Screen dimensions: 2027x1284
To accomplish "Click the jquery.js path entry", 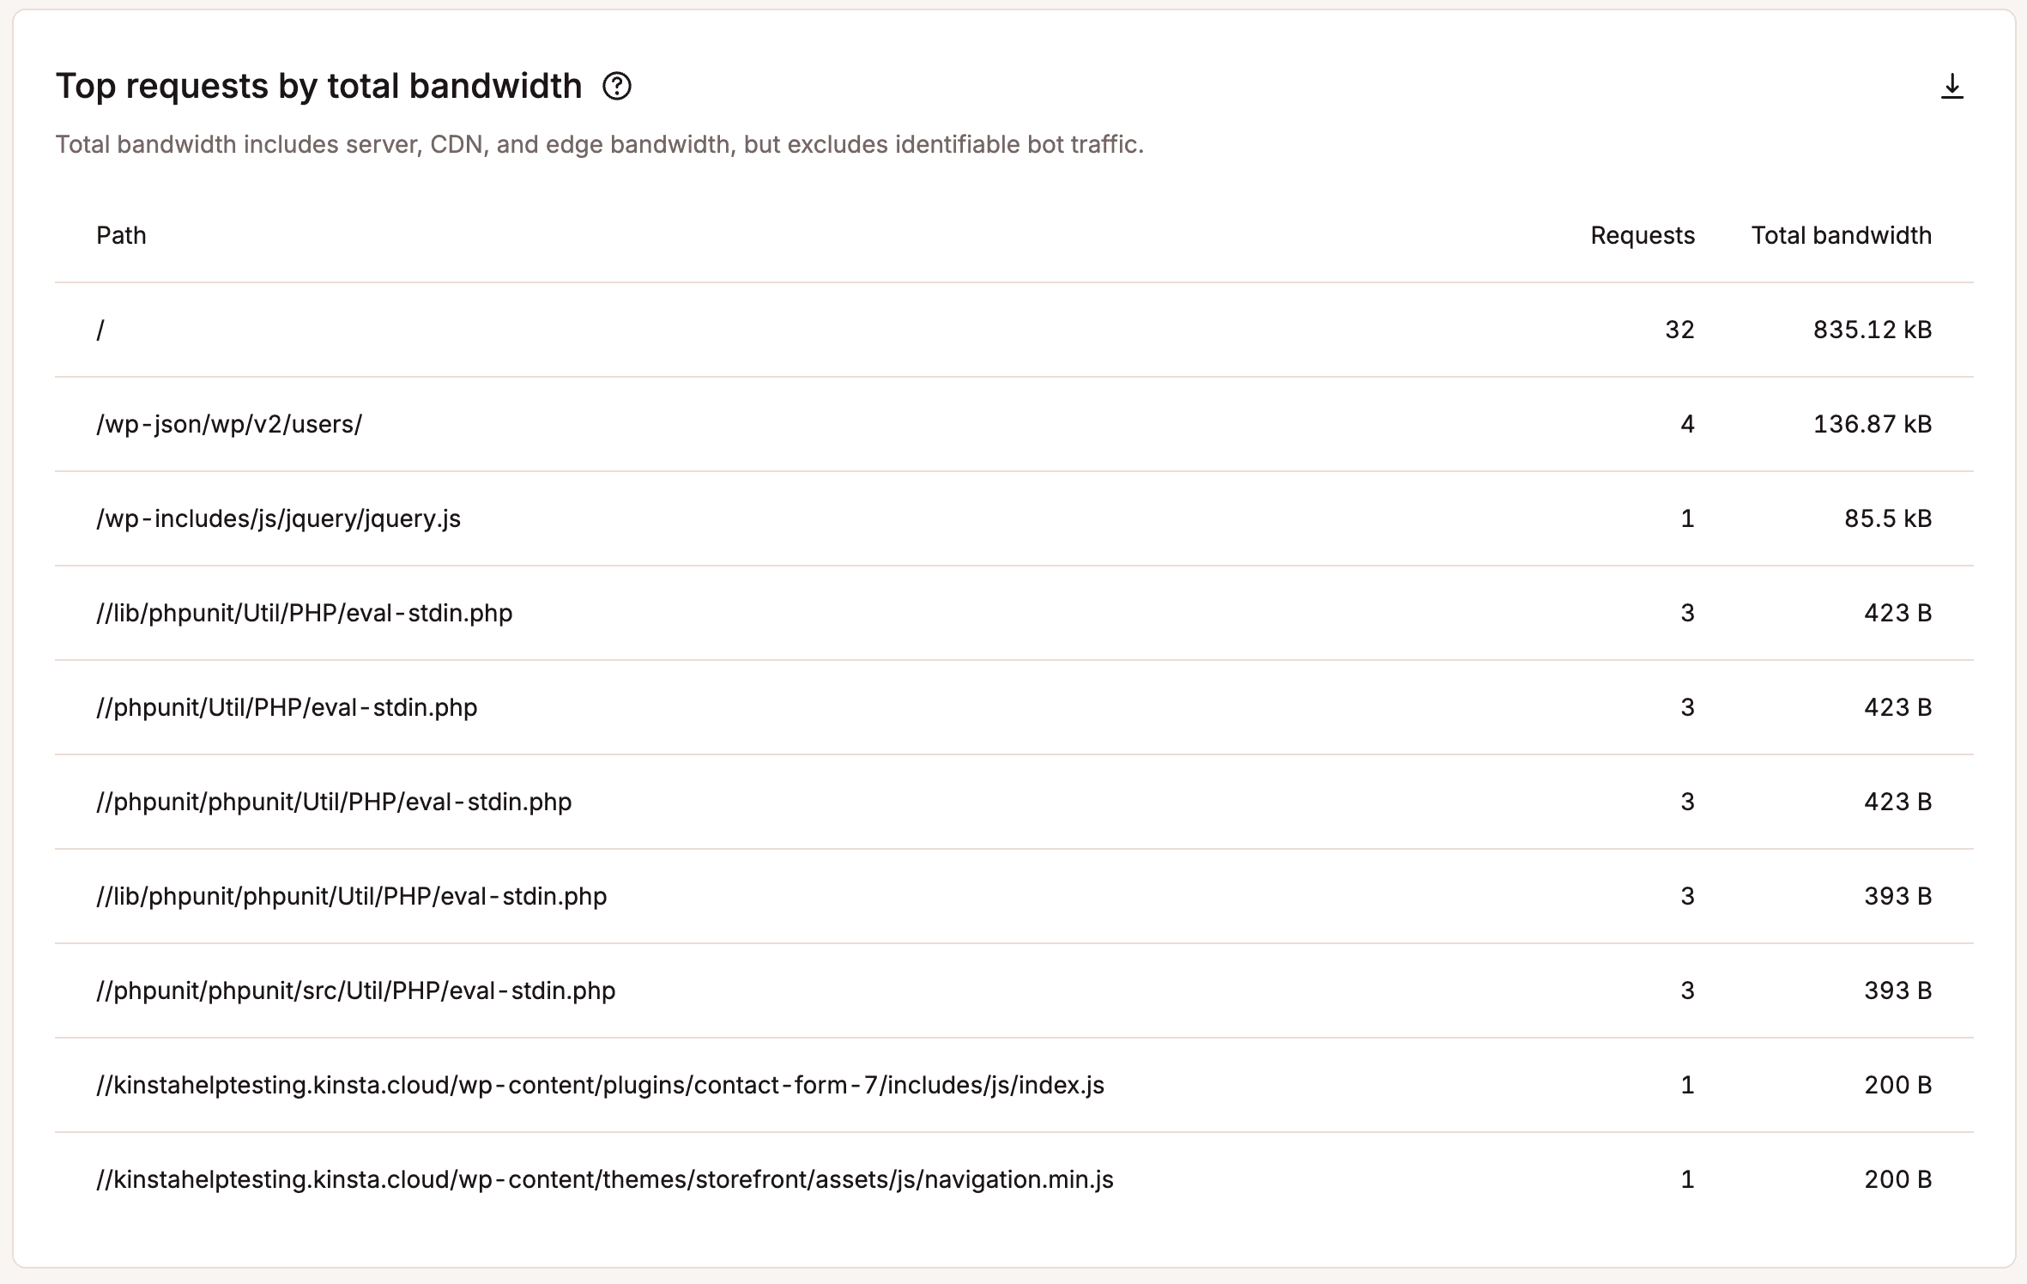I will pos(278,518).
